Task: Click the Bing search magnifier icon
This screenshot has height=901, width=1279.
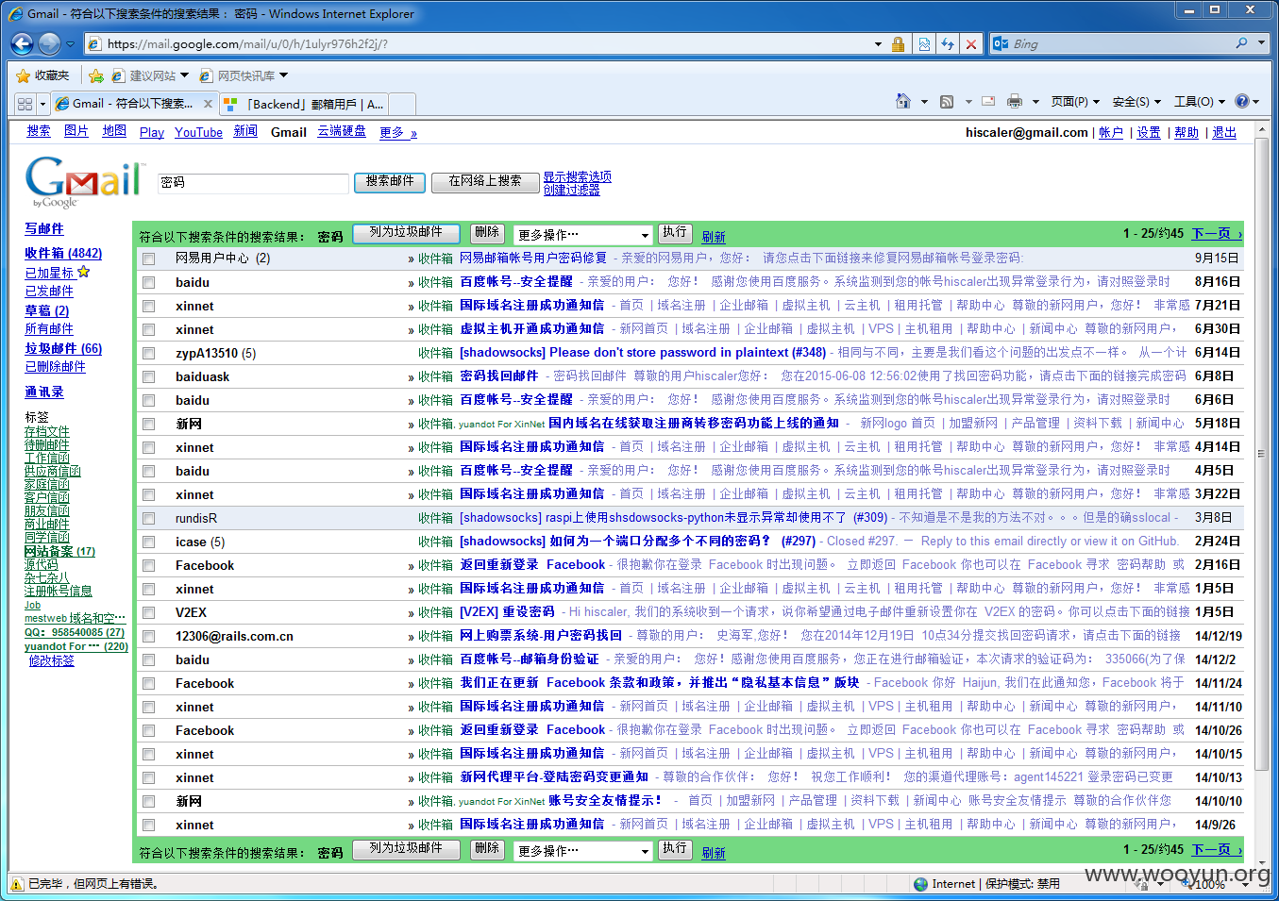Action: pyautogui.click(x=1241, y=43)
